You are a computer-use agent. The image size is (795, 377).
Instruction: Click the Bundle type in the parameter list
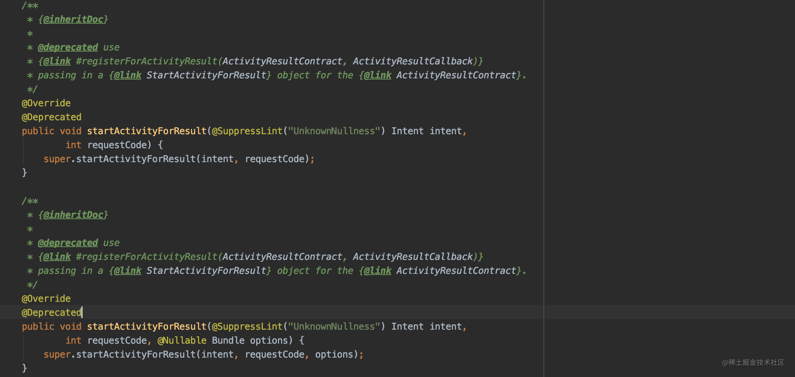click(x=228, y=341)
